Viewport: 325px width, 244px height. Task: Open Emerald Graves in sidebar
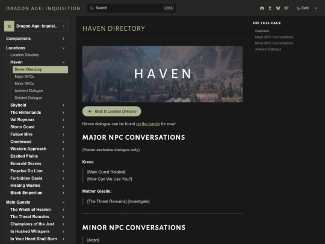[x=26, y=164]
